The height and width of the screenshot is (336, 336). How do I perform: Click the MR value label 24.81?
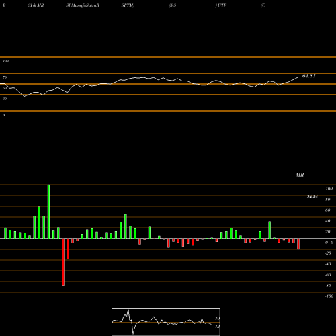pyautogui.click(x=312, y=197)
